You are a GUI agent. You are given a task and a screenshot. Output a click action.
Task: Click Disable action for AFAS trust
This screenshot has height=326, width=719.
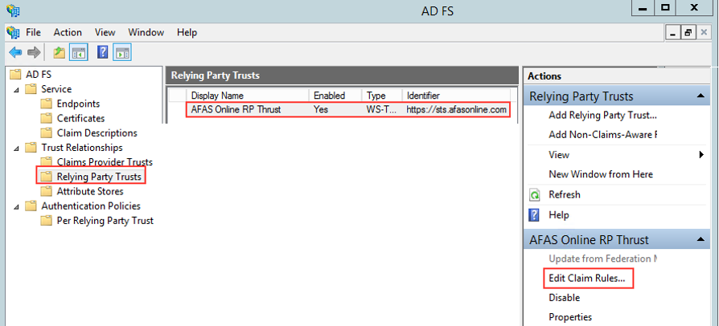565,298
